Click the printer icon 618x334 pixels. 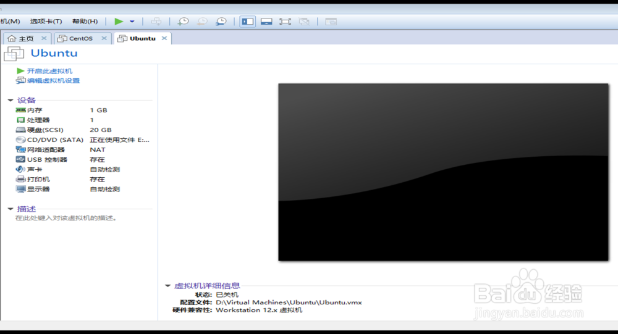(20, 179)
